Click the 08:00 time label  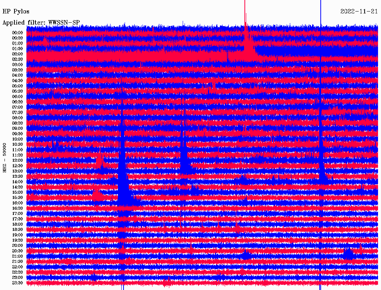(17, 118)
